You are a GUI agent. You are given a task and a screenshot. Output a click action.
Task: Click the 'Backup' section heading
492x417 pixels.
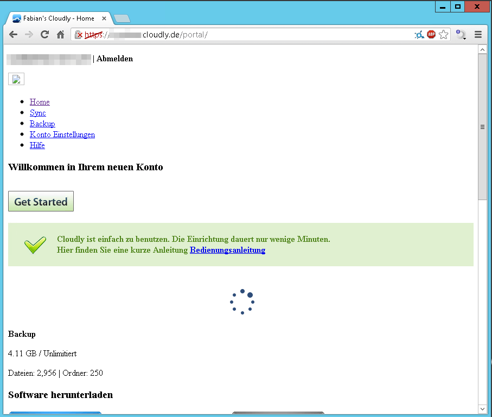22,334
